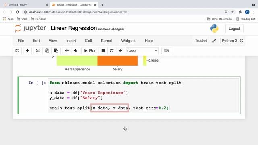Interrupt kernel with stop square icon
The width and height of the screenshot is (258, 145).
point(103,51)
